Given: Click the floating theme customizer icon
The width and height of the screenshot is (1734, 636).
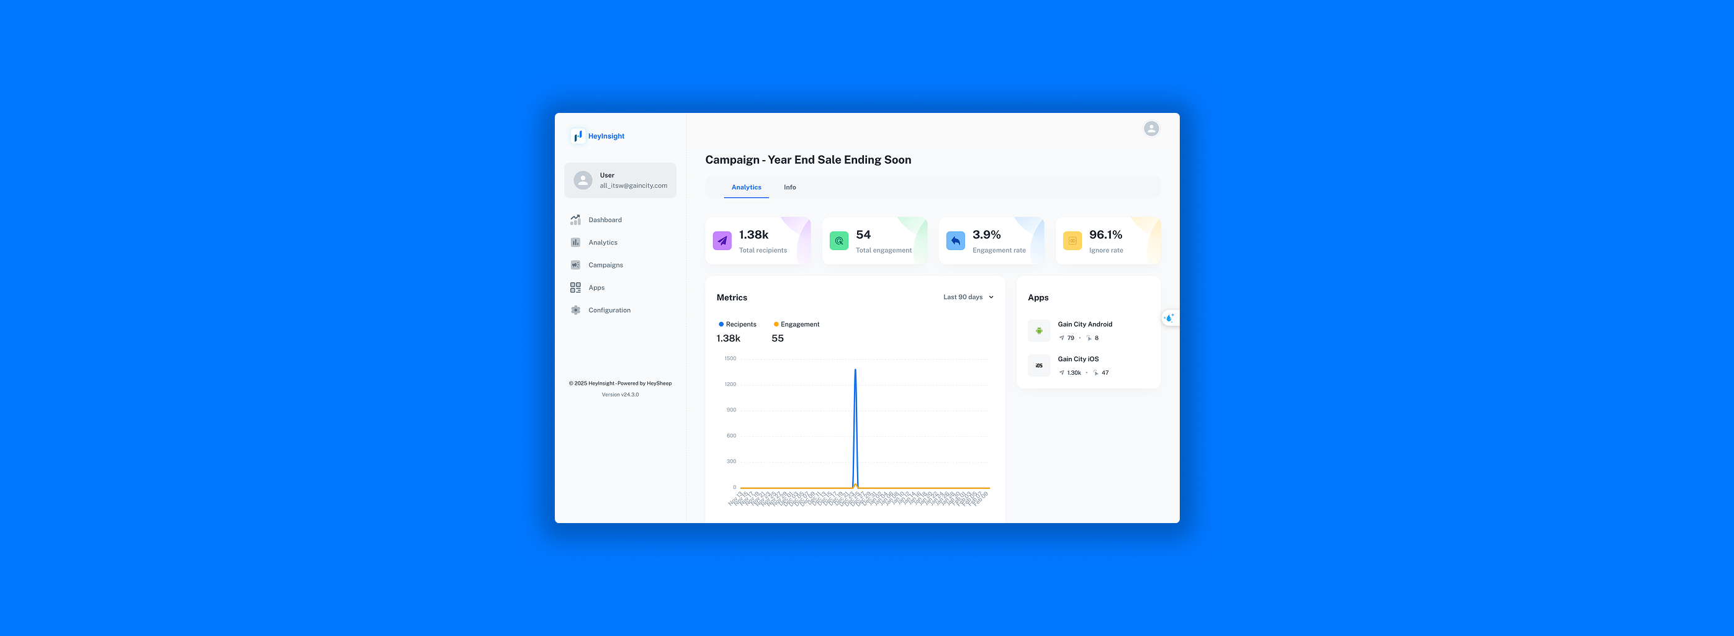Looking at the screenshot, I should pos(1169,318).
